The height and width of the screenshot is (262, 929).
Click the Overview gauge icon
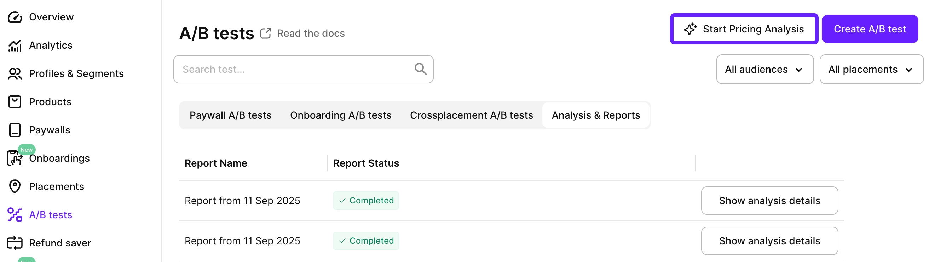[x=15, y=17]
